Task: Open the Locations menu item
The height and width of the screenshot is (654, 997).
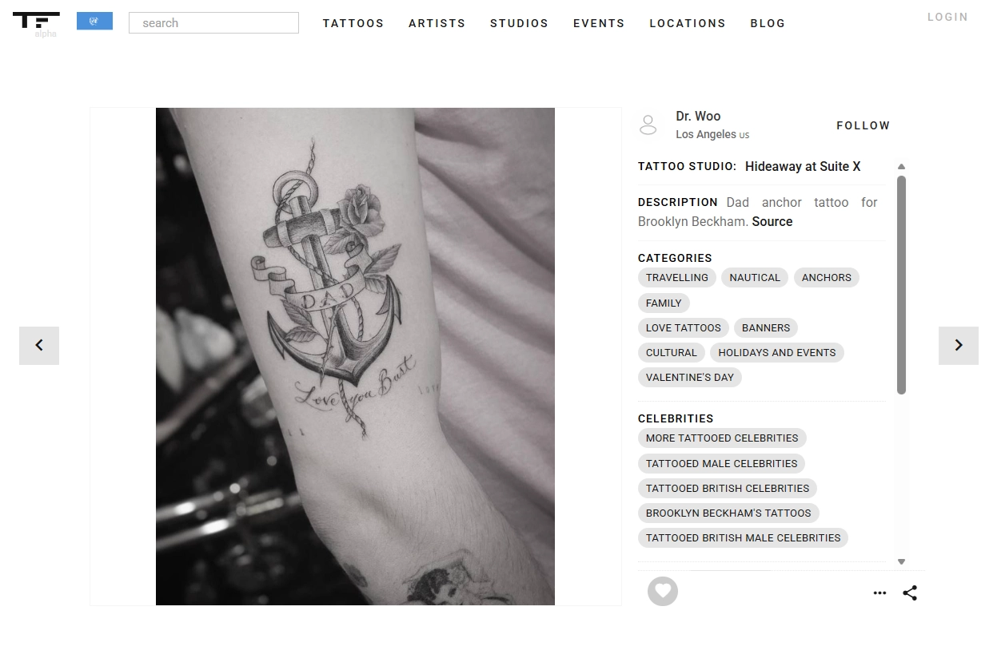Action: click(x=688, y=23)
